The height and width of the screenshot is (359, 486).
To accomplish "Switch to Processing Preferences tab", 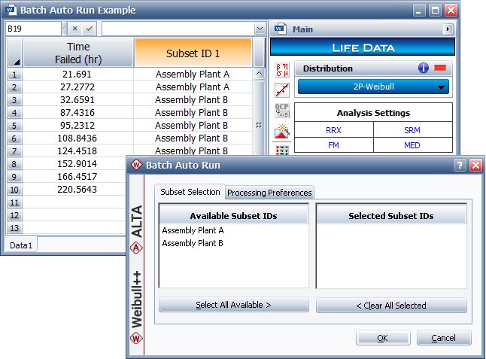I will tap(269, 193).
